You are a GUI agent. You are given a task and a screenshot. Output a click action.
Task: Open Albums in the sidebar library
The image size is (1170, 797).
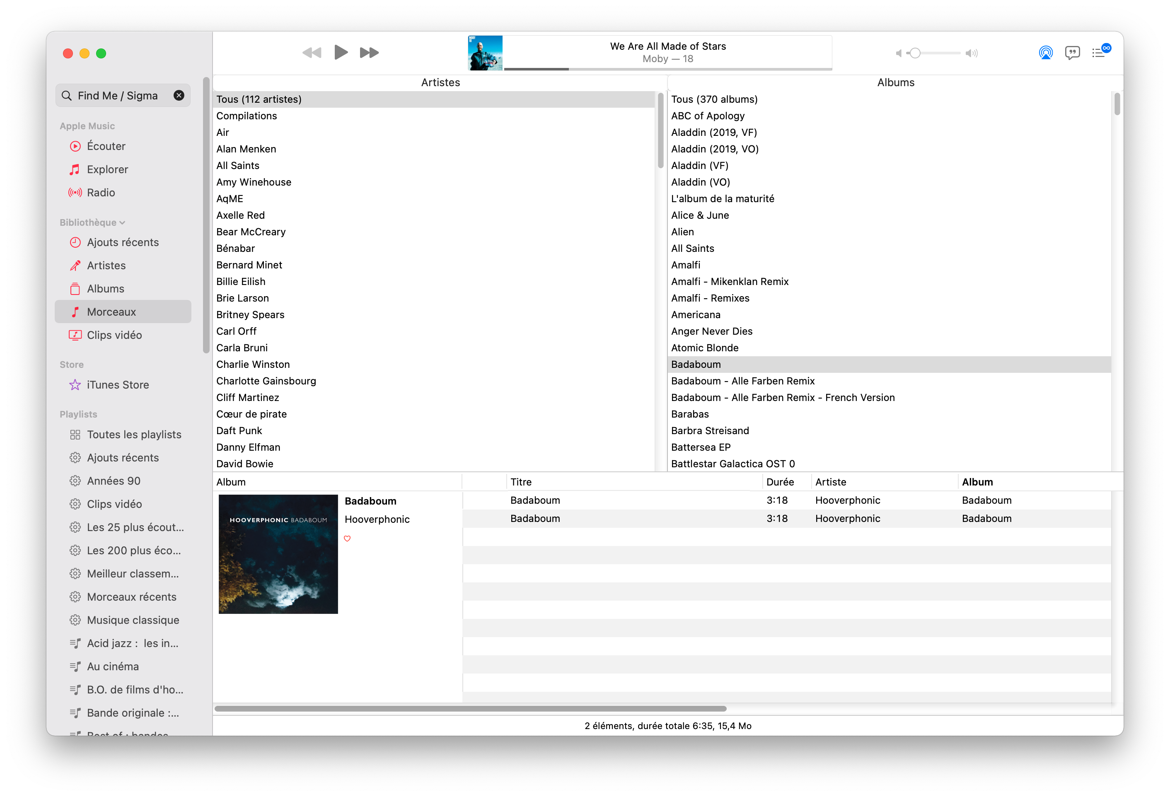pyautogui.click(x=123, y=288)
